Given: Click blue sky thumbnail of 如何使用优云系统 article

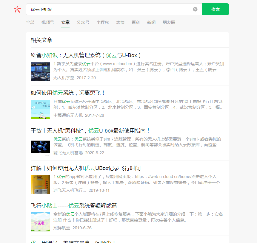Looking at the screenshot, I should coord(40,109).
